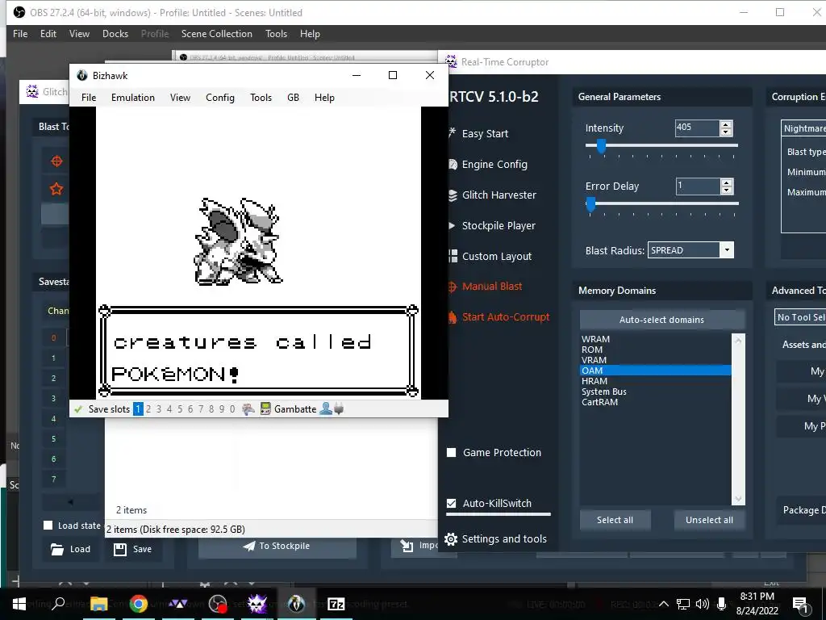826x620 pixels.
Task: Increase Intensity with the up stepper arrow
Action: [x=727, y=124]
